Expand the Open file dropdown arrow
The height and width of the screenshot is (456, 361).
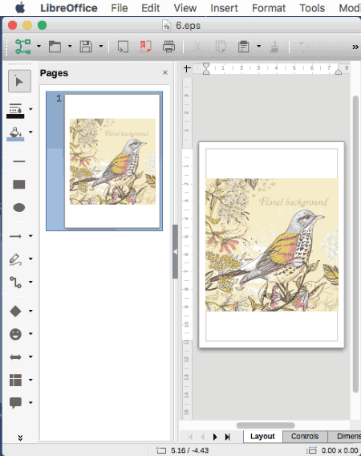tap(70, 47)
